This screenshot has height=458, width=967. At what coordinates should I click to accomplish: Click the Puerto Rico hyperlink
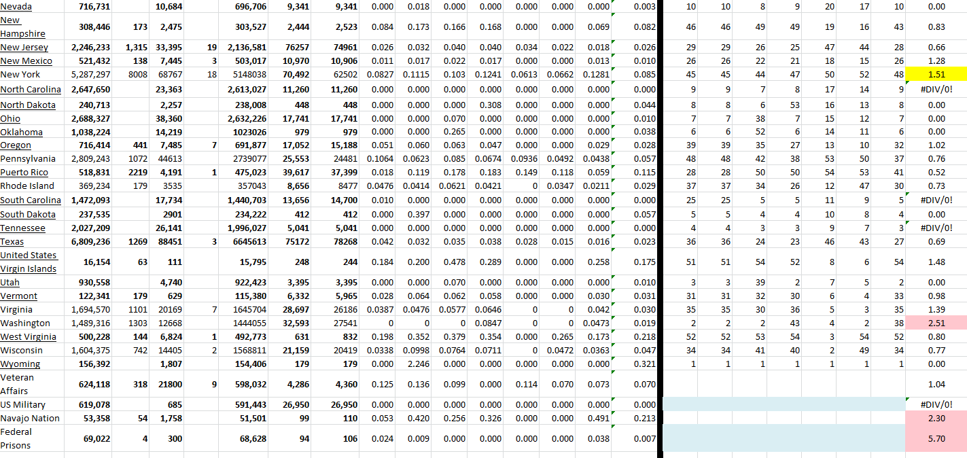click(x=24, y=173)
